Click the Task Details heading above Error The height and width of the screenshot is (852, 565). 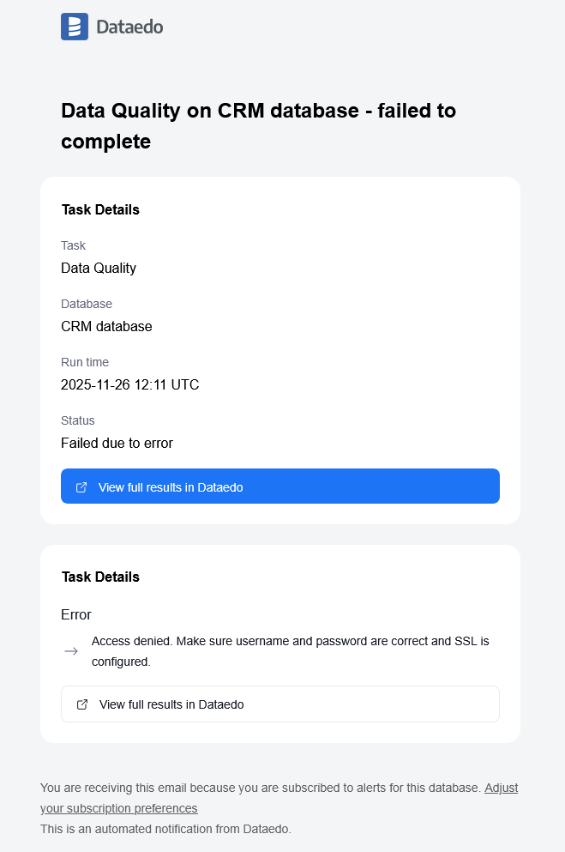100,577
